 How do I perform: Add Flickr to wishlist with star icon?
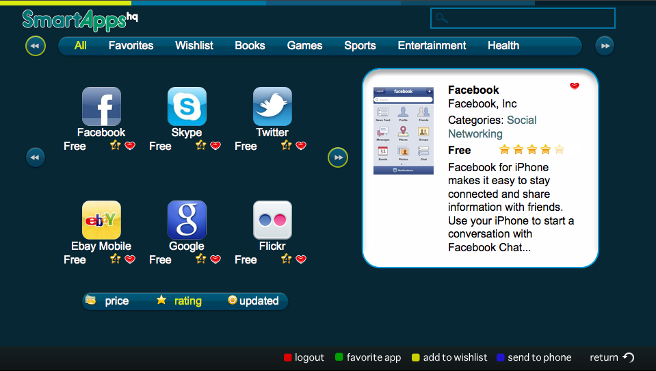[286, 259]
